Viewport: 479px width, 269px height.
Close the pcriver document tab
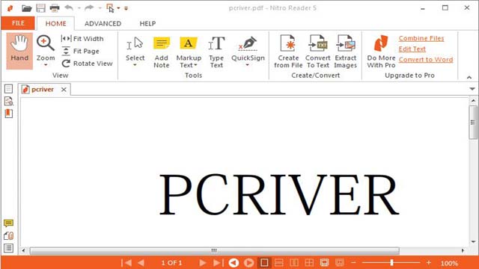(x=64, y=90)
